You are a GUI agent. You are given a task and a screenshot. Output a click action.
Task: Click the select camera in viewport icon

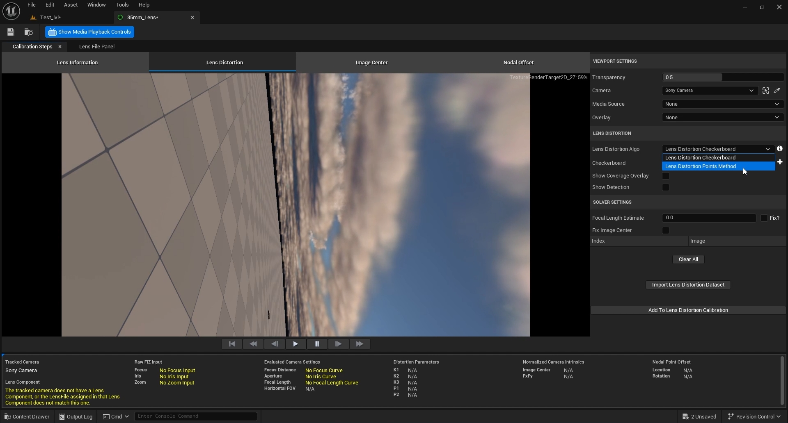click(766, 91)
